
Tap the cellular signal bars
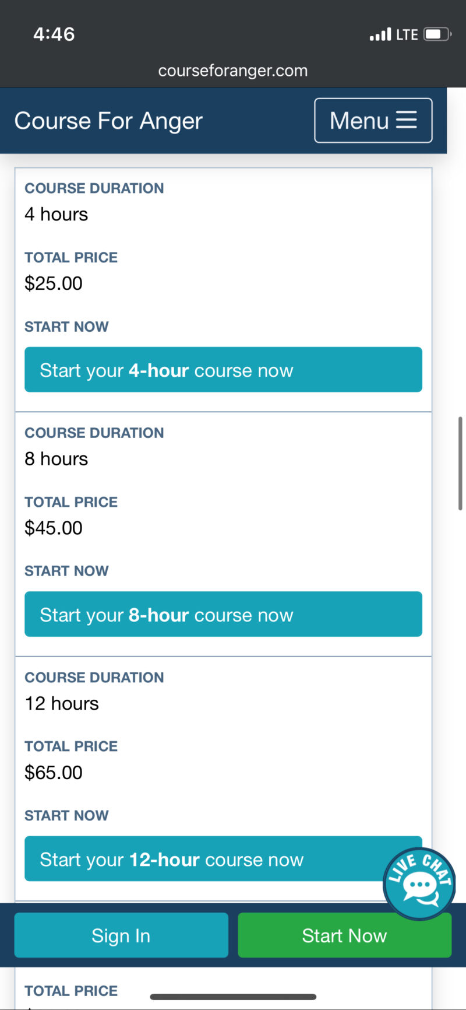pyautogui.click(x=380, y=35)
